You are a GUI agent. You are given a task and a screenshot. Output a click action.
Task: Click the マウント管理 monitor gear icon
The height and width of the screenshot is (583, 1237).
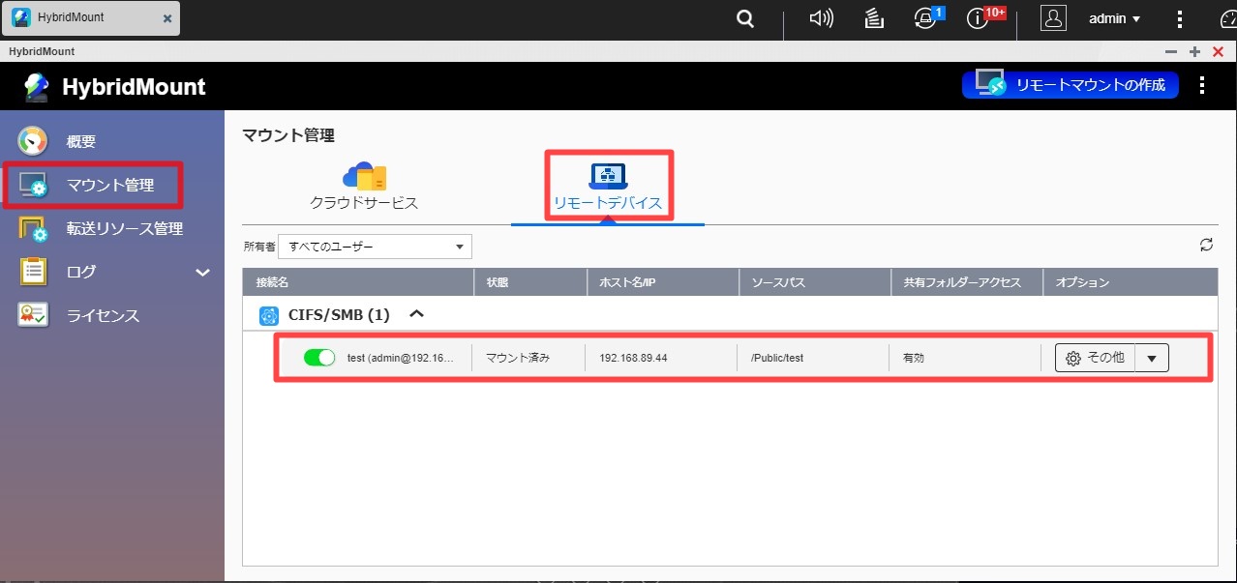34,185
